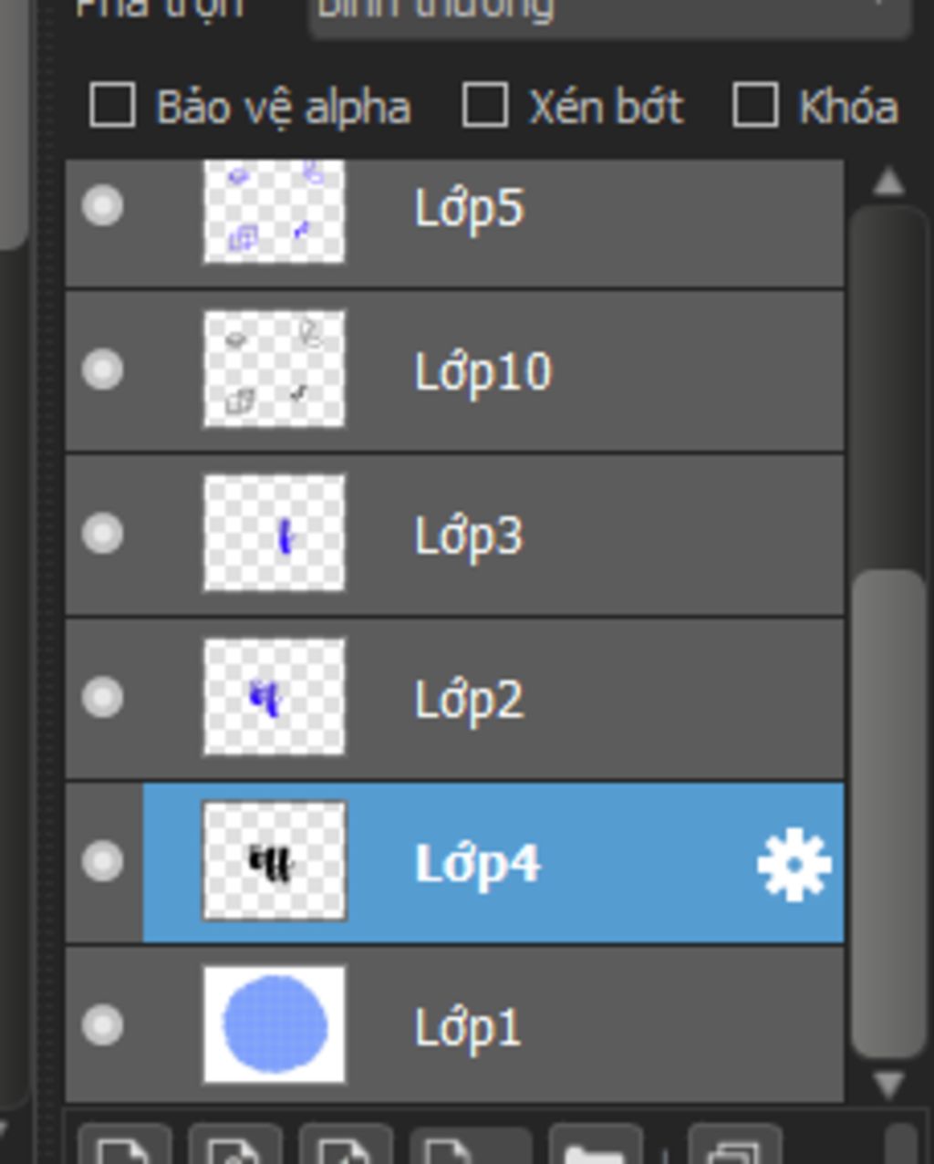Add a new raster layer
Viewport: 934px width, 1164px height.
pos(124,1145)
